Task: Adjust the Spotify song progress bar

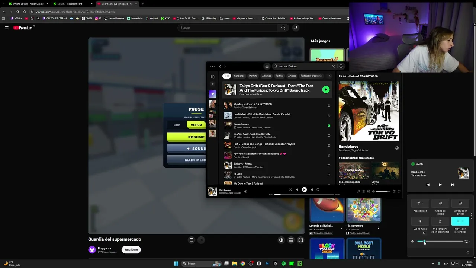Action: 304,194
